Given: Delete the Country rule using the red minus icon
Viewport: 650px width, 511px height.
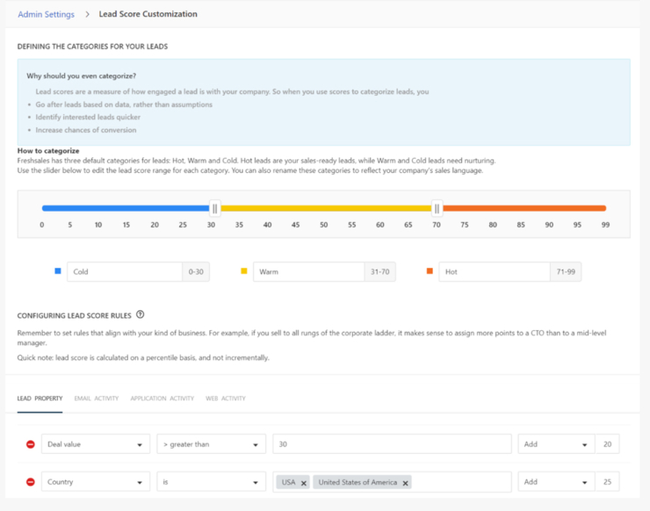Looking at the screenshot, I should coord(31,482).
